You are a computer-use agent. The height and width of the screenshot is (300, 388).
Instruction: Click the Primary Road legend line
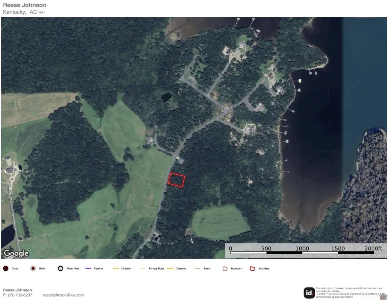click(143, 269)
